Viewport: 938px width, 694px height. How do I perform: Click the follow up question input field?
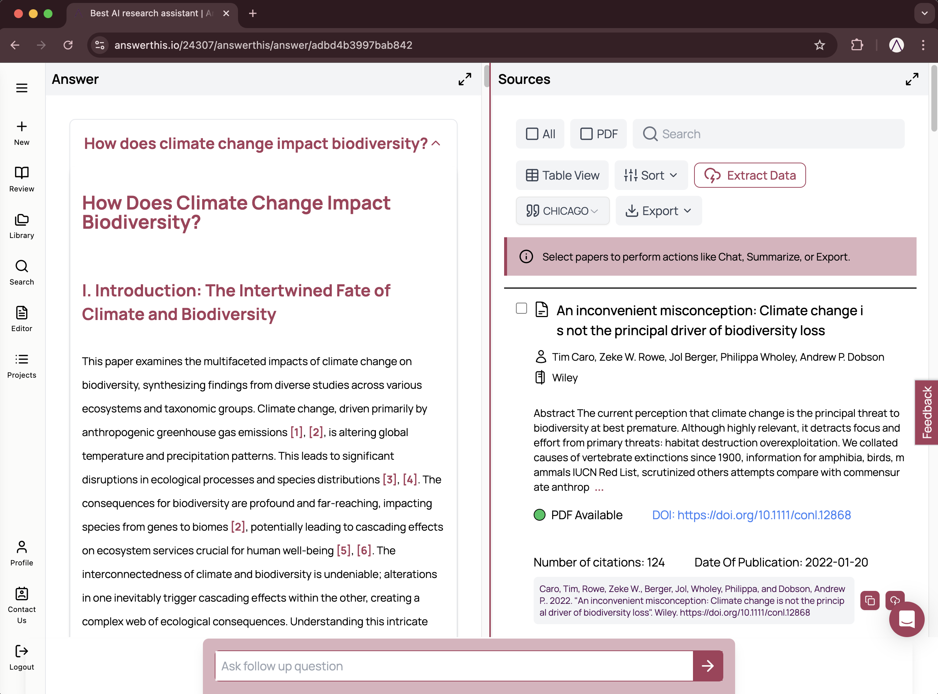[x=453, y=666]
